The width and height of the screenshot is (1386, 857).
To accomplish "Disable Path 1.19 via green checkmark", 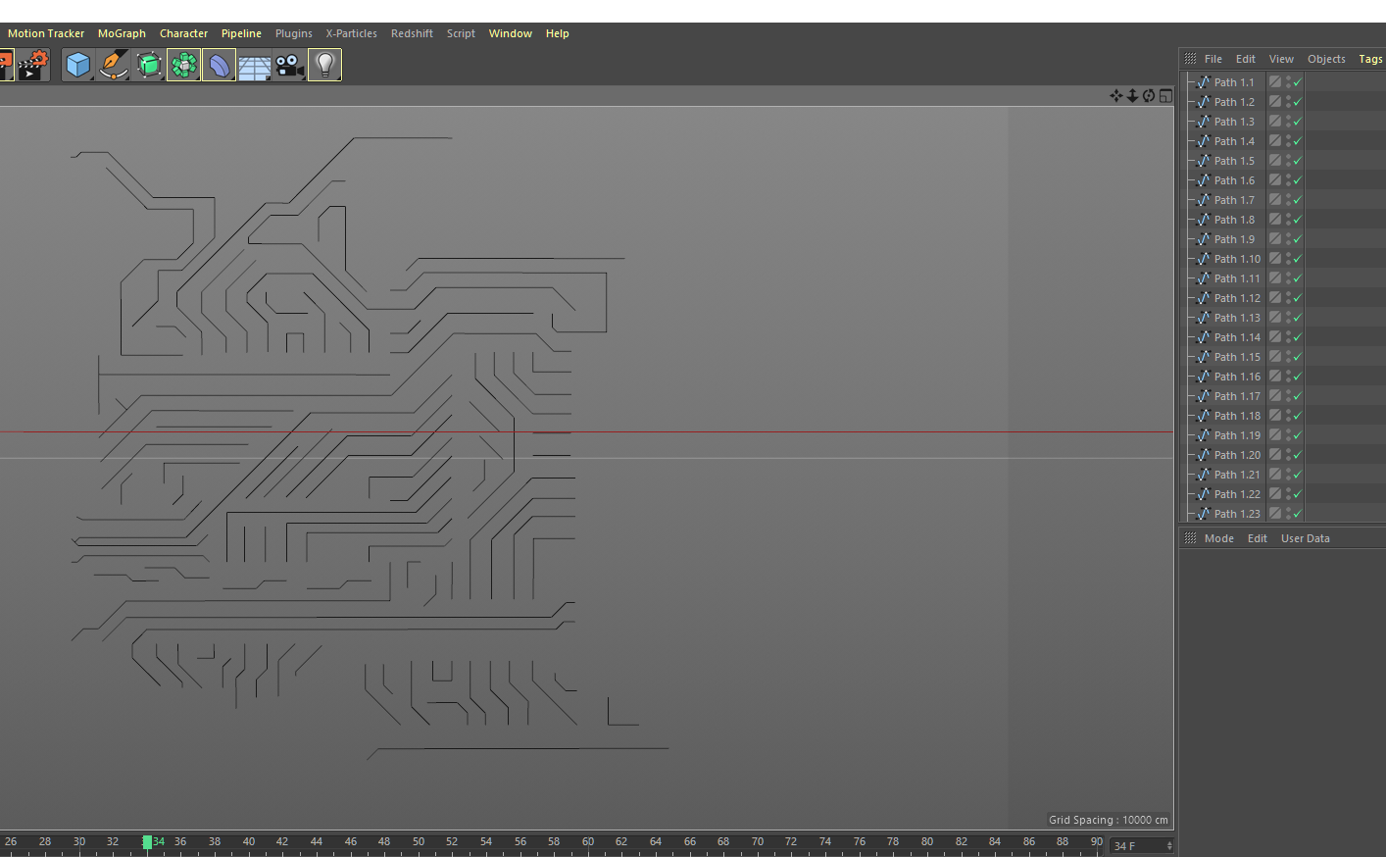I will [x=1298, y=435].
